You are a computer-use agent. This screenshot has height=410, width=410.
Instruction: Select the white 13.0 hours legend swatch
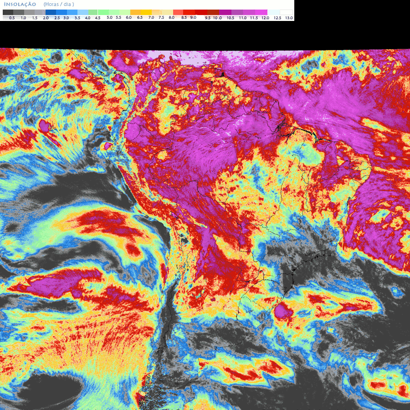pyautogui.click(x=286, y=12)
